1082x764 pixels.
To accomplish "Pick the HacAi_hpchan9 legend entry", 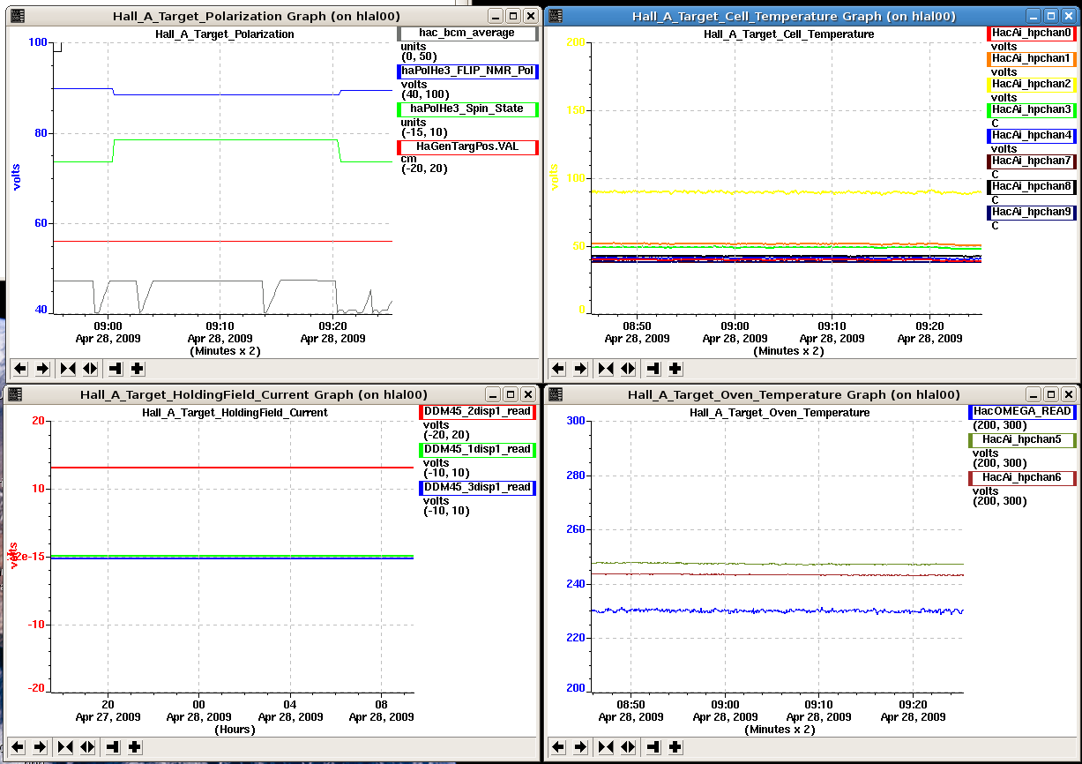I will (x=1032, y=213).
